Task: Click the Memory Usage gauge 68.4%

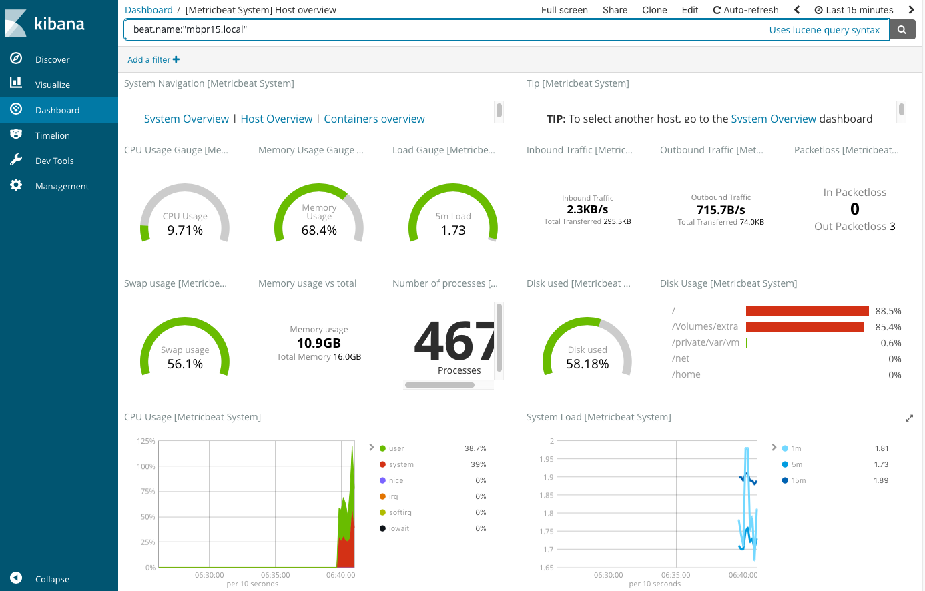Action: coord(319,230)
